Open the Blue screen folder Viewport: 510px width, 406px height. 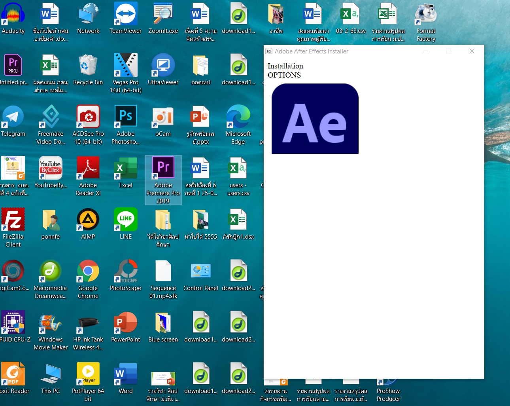coord(163,327)
